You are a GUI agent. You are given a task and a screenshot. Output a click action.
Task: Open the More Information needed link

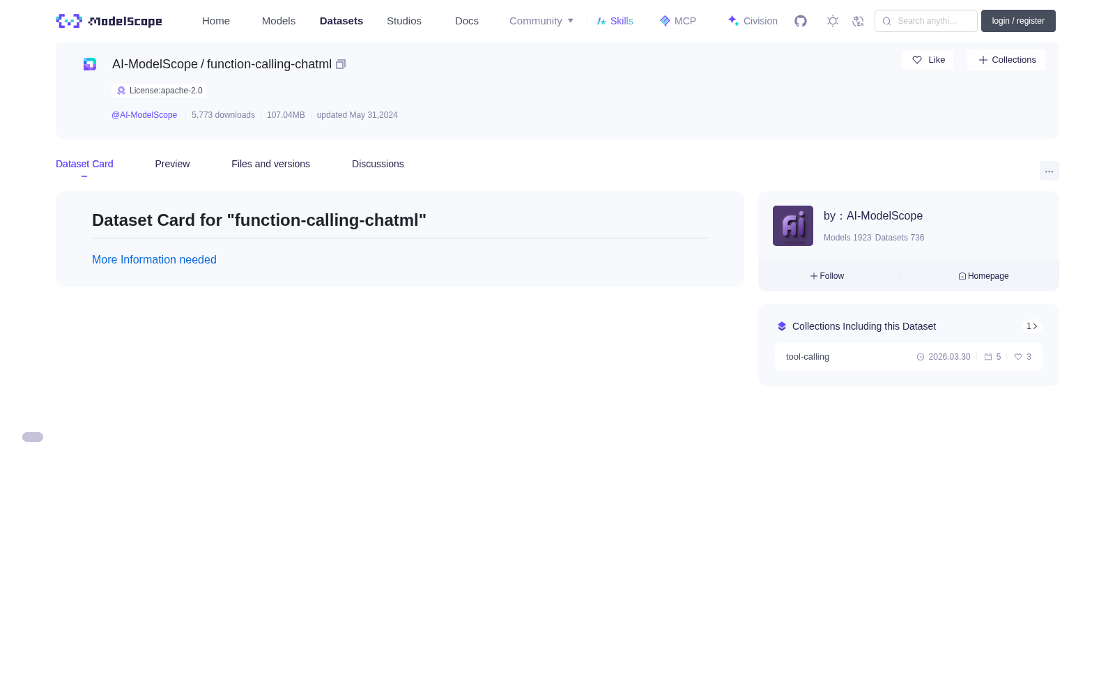(x=154, y=259)
